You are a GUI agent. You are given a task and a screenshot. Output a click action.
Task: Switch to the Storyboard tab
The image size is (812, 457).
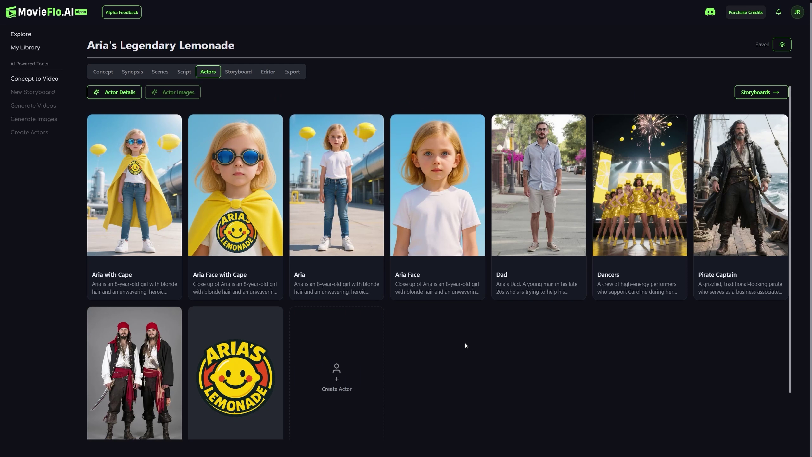point(238,72)
